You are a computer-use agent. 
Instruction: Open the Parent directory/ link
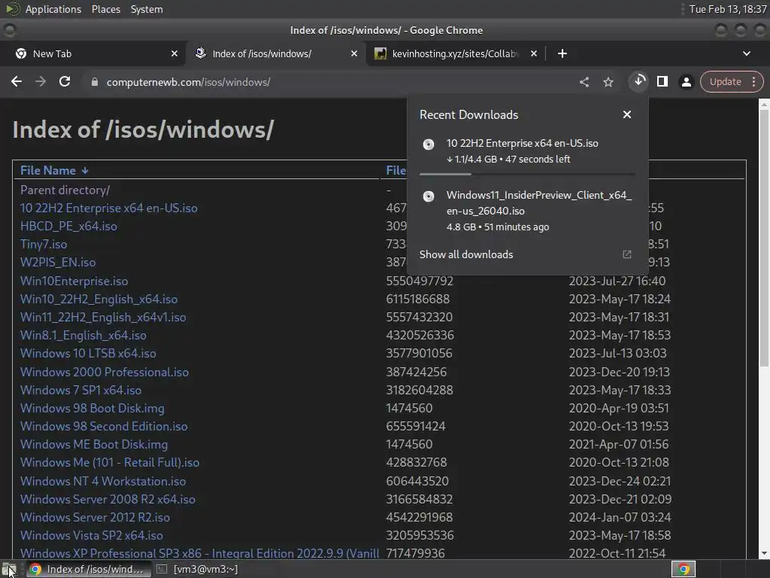point(65,190)
